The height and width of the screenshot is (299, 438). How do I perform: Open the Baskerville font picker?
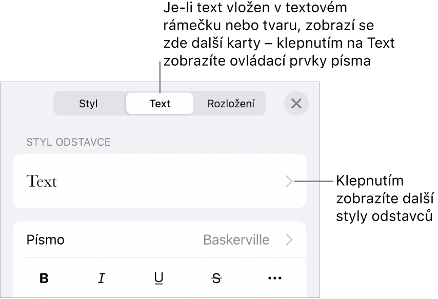[236, 240]
